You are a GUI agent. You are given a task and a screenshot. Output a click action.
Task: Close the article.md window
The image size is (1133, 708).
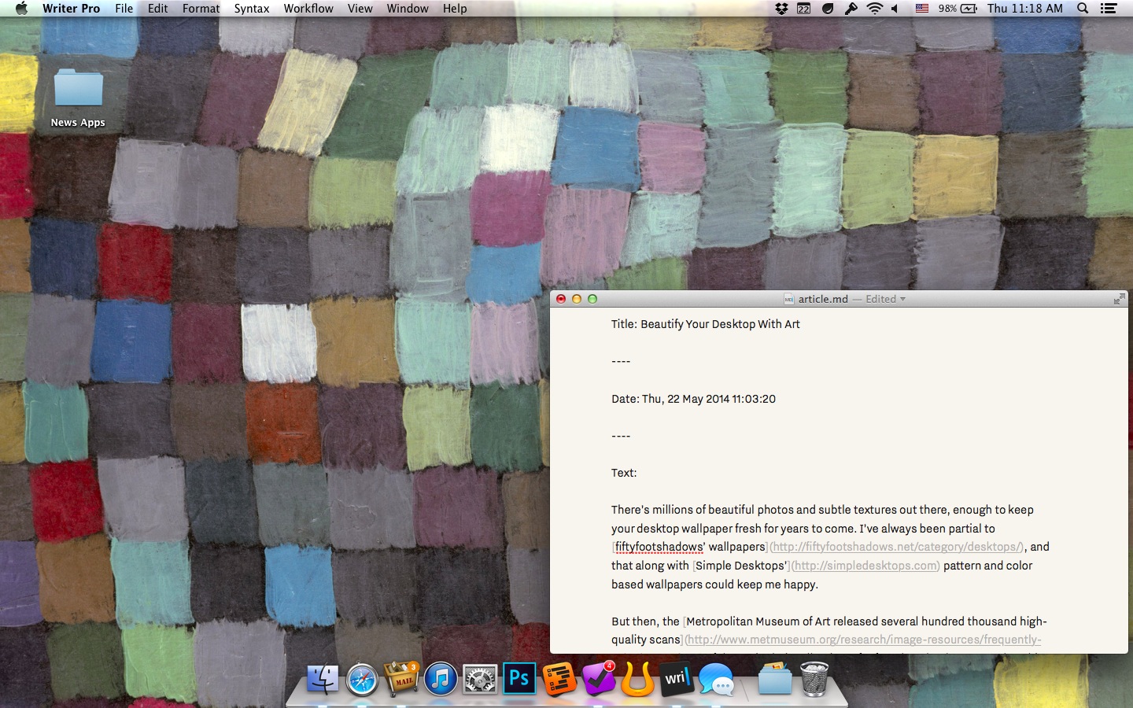(x=561, y=299)
